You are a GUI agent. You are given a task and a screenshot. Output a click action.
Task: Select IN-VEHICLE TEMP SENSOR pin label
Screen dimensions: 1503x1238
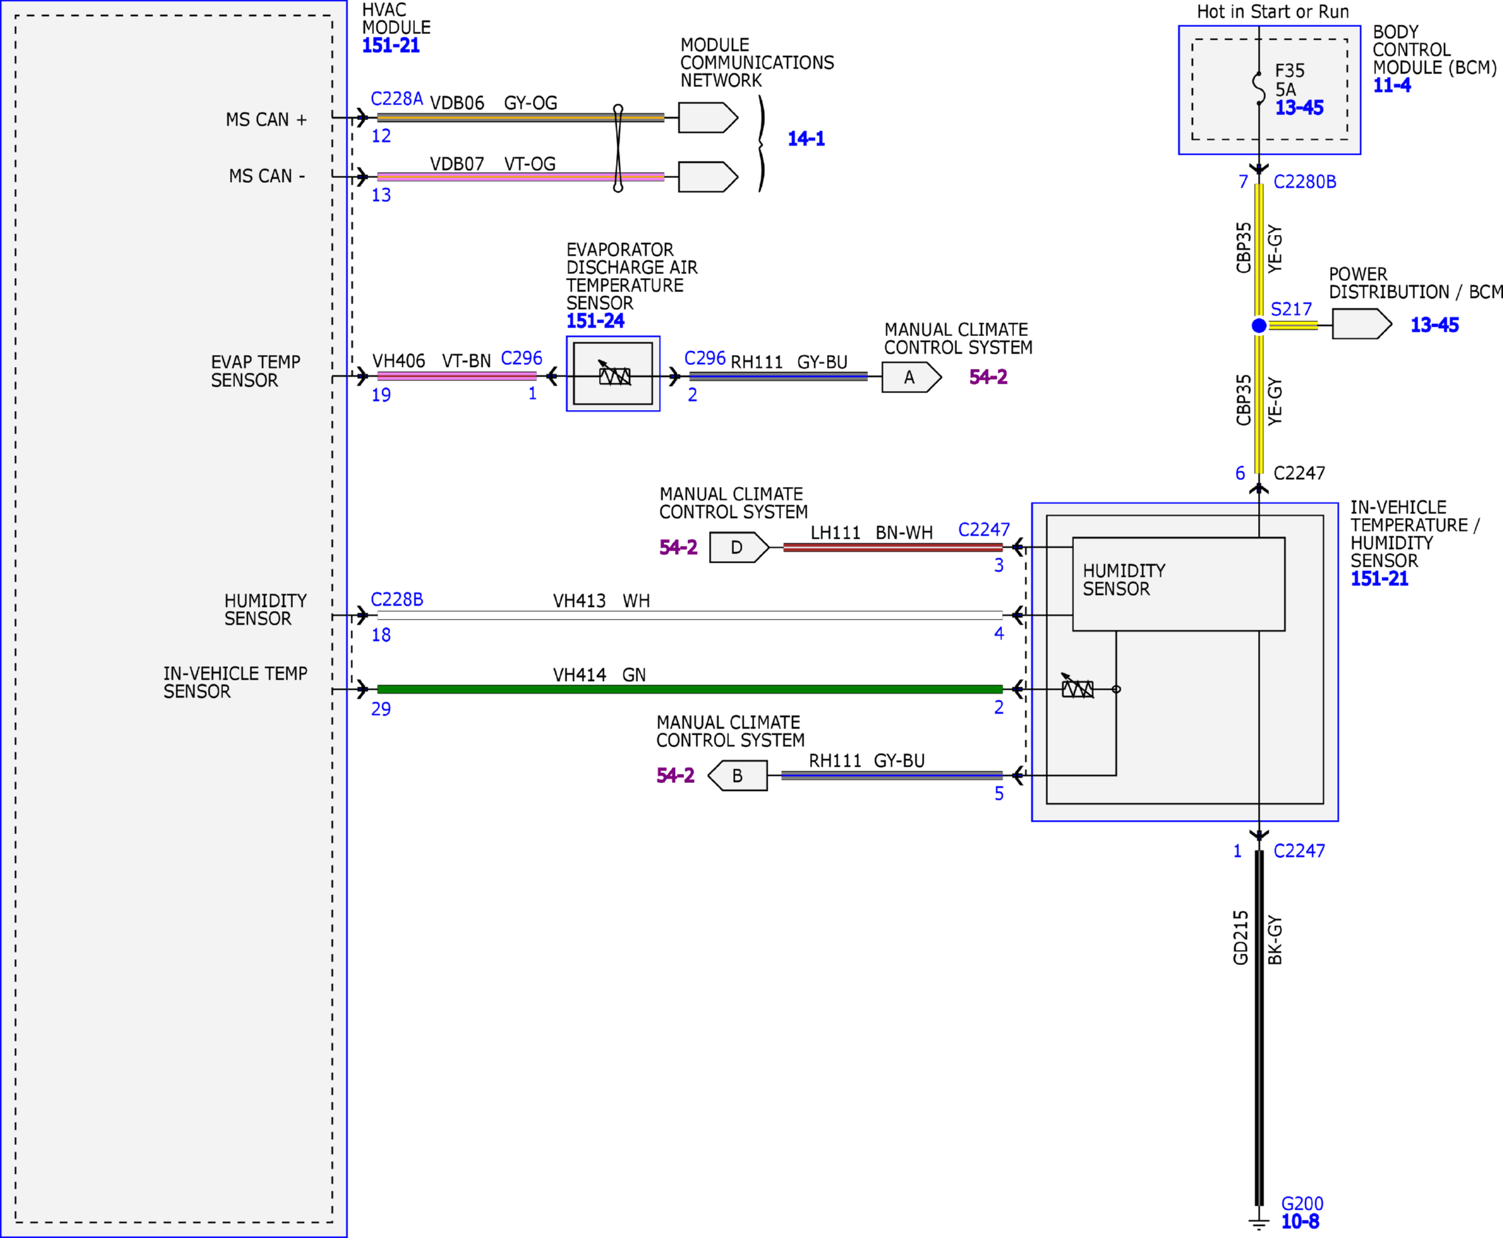(x=235, y=683)
